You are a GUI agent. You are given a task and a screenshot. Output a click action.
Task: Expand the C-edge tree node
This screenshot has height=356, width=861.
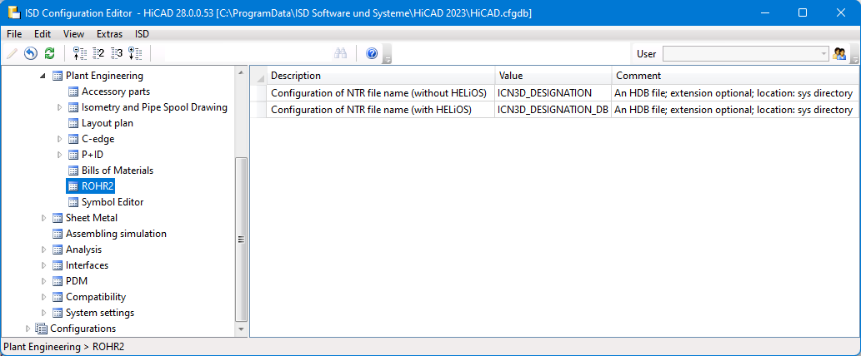[59, 139]
